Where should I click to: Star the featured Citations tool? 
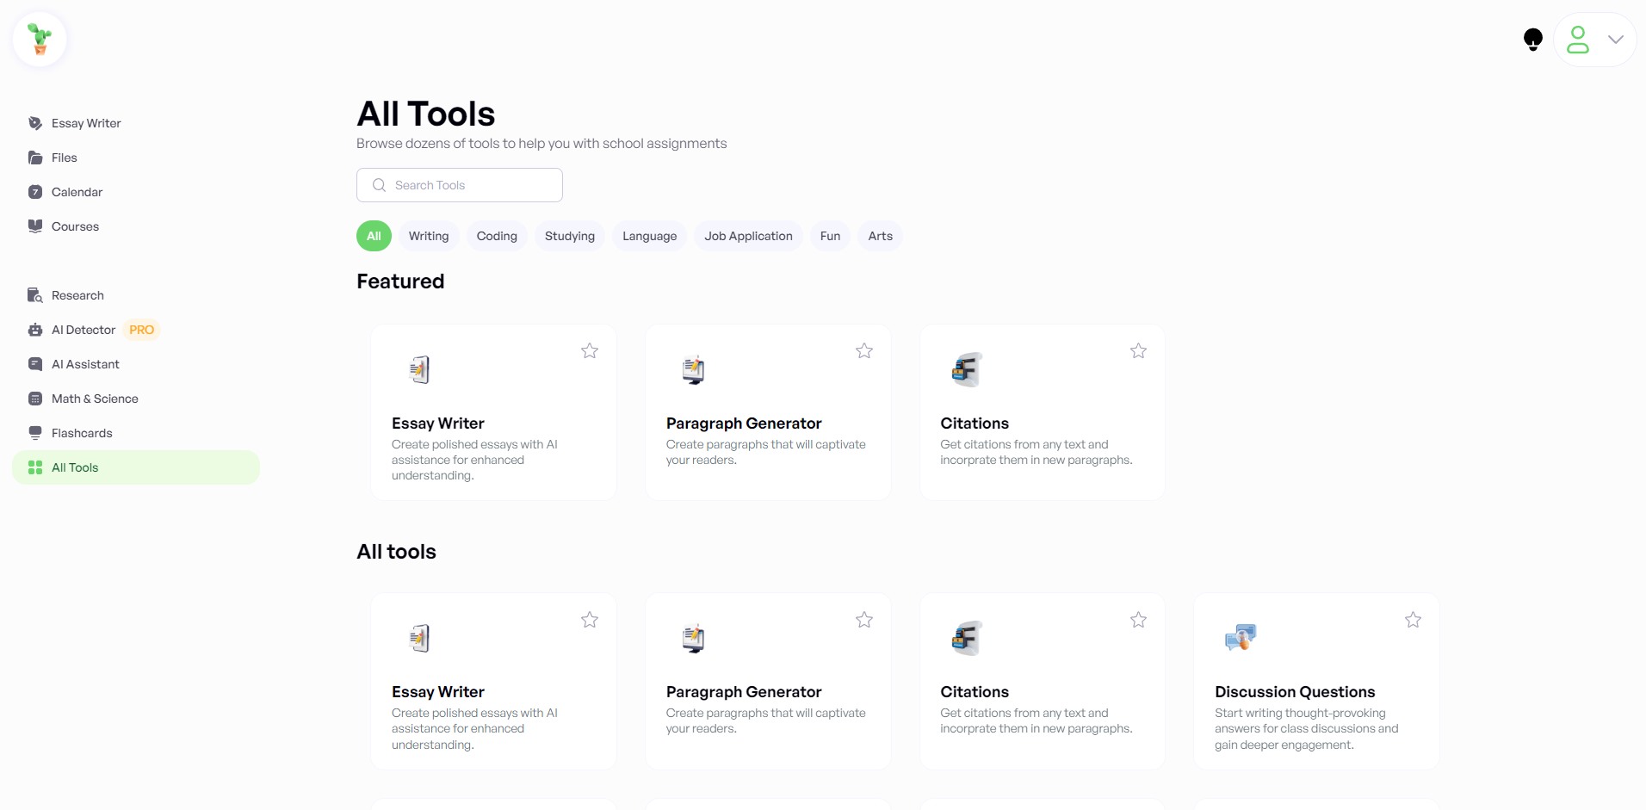pos(1138,350)
